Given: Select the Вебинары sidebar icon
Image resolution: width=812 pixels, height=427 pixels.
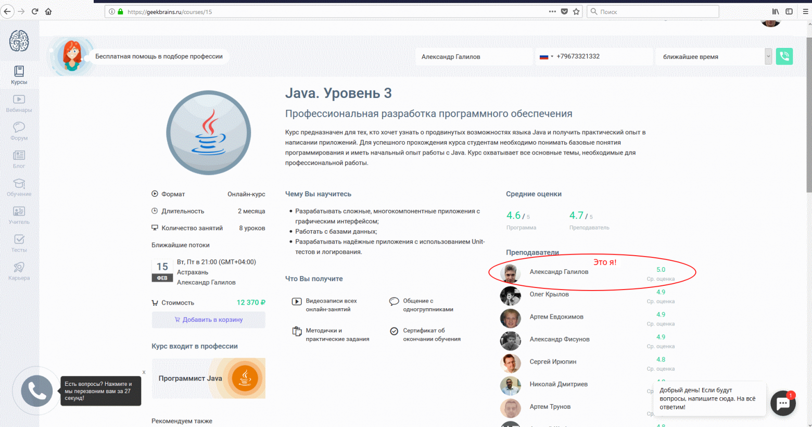Looking at the screenshot, I should (19, 103).
